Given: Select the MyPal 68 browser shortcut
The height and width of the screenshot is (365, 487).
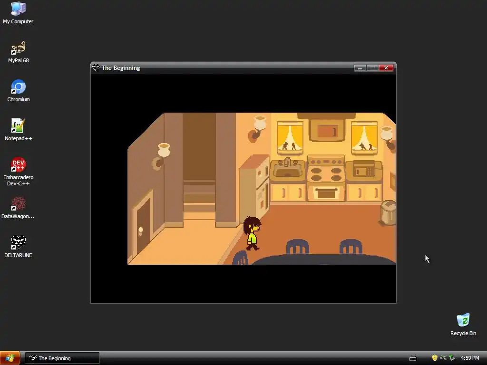Looking at the screenshot, I should click(18, 52).
